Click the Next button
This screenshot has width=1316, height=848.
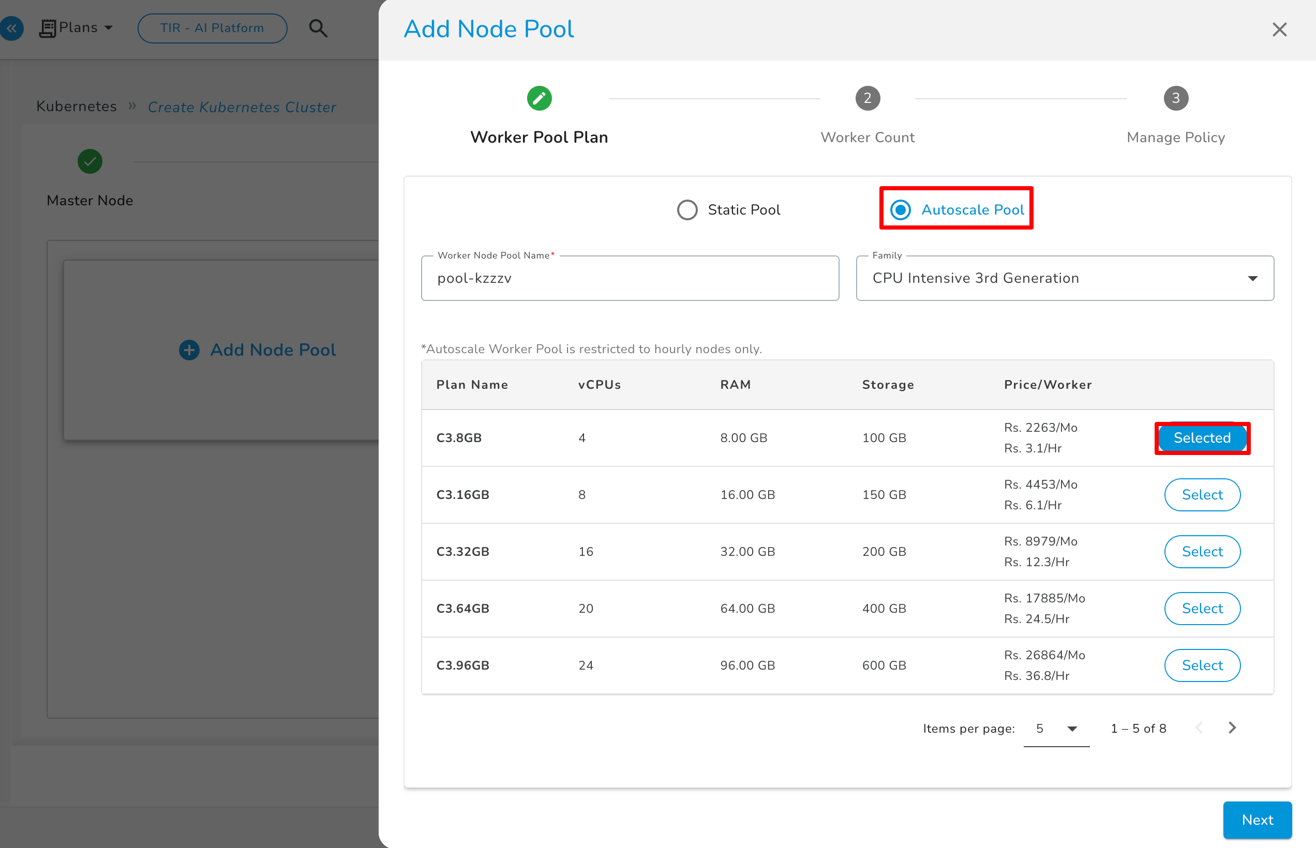[x=1257, y=820]
